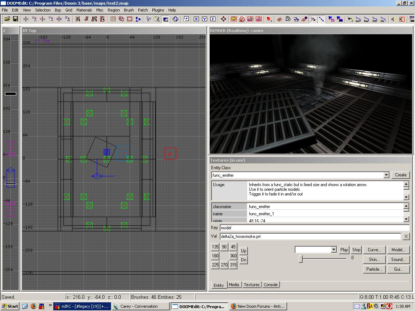This screenshot has width=415, height=311.
Task: Open the Brush menu
Action: coord(129,10)
